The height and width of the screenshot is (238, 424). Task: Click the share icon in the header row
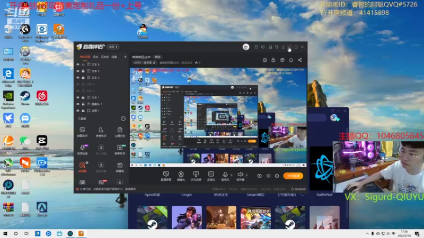[300, 60]
